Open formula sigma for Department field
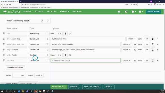Image resolution: width=165 pixels, height=93 pixels. tap(153, 50)
